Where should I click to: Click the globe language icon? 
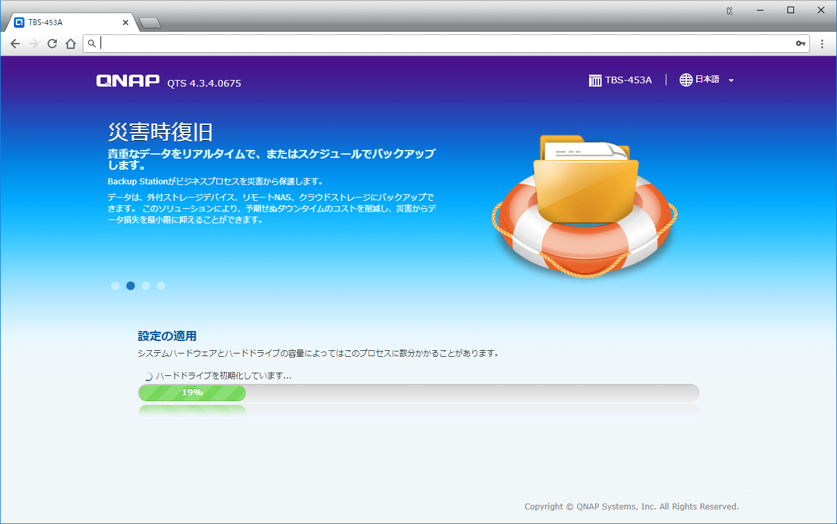click(686, 80)
